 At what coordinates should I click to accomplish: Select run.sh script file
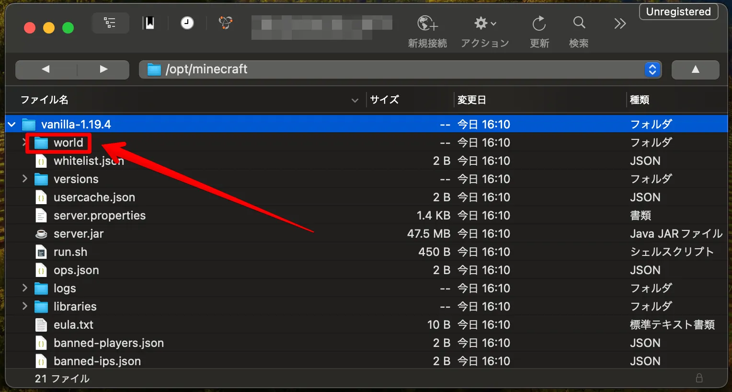coord(70,252)
